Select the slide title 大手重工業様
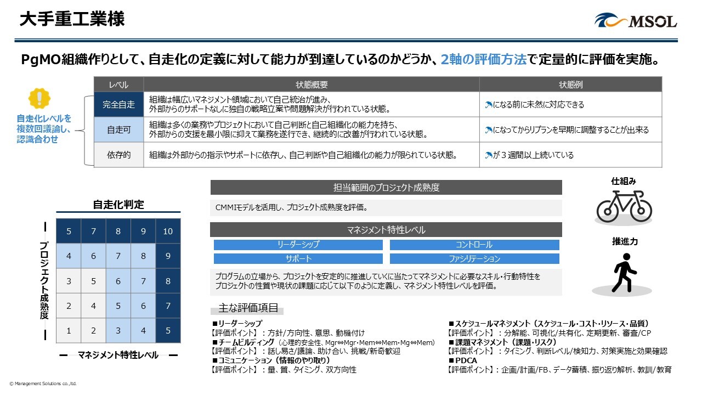Screen dimensions: 702x395 (72, 20)
